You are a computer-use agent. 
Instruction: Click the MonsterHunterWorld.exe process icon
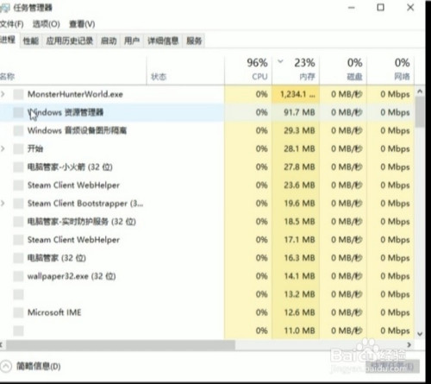(x=18, y=94)
